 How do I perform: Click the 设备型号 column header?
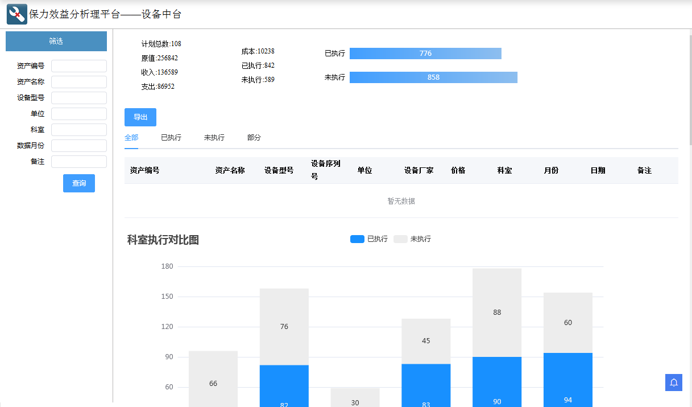pos(279,170)
